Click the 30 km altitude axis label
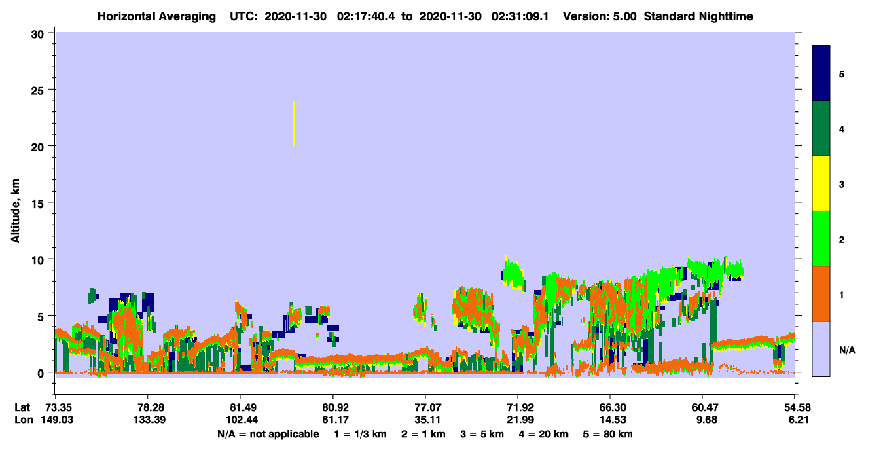The image size is (883, 453). coord(39,33)
